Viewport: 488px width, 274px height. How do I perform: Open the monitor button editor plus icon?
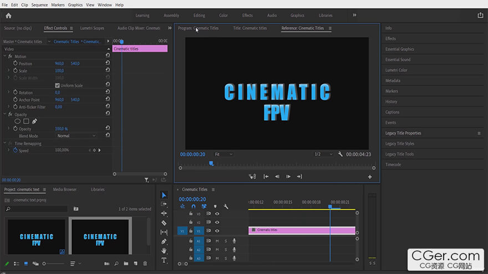(x=370, y=177)
